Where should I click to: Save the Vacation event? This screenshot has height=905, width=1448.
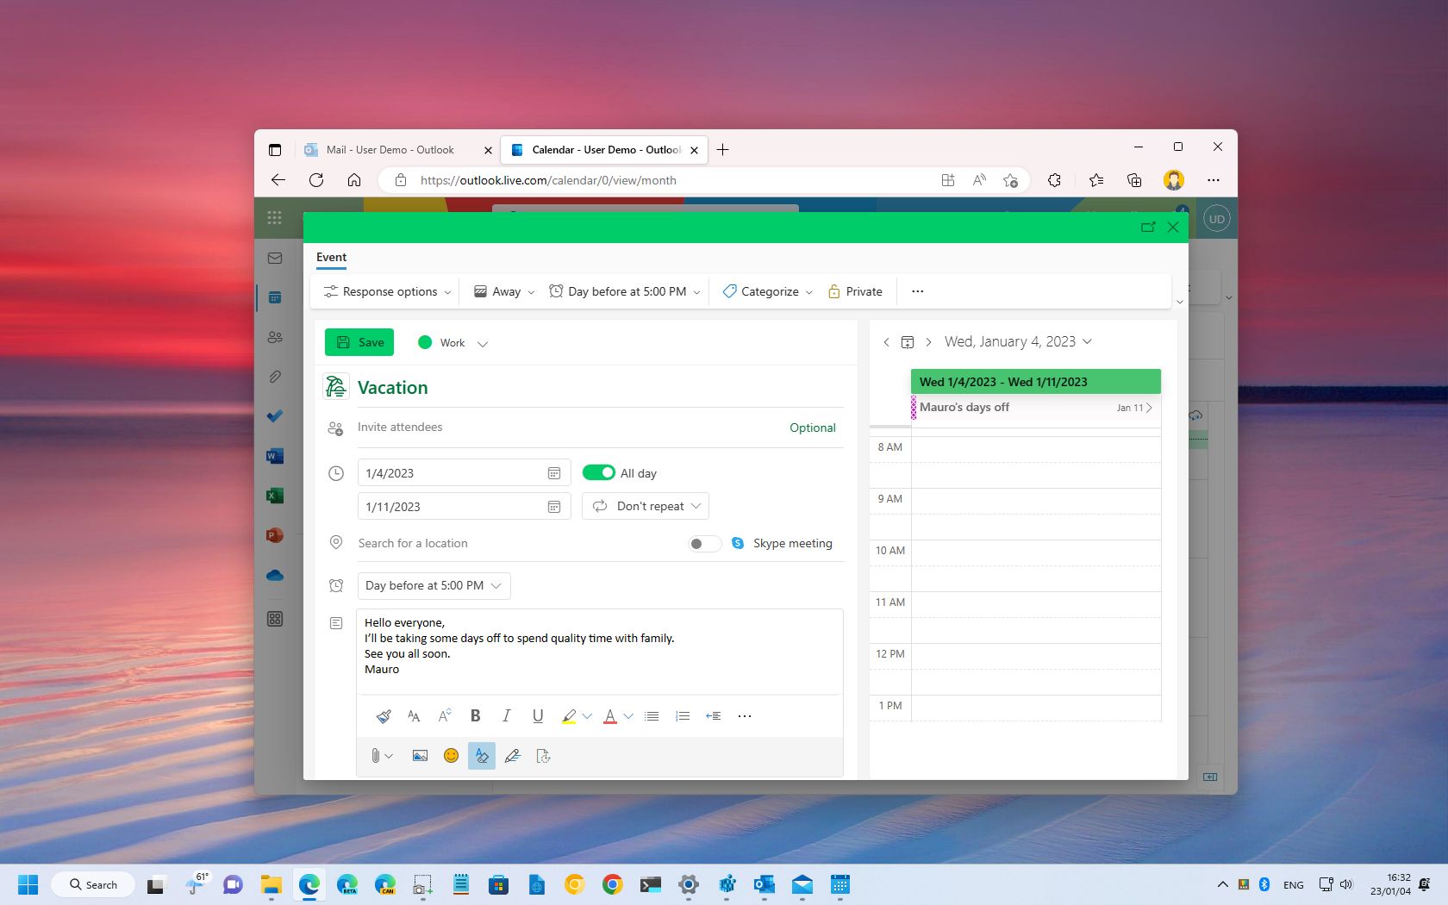pyautogui.click(x=359, y=342)
